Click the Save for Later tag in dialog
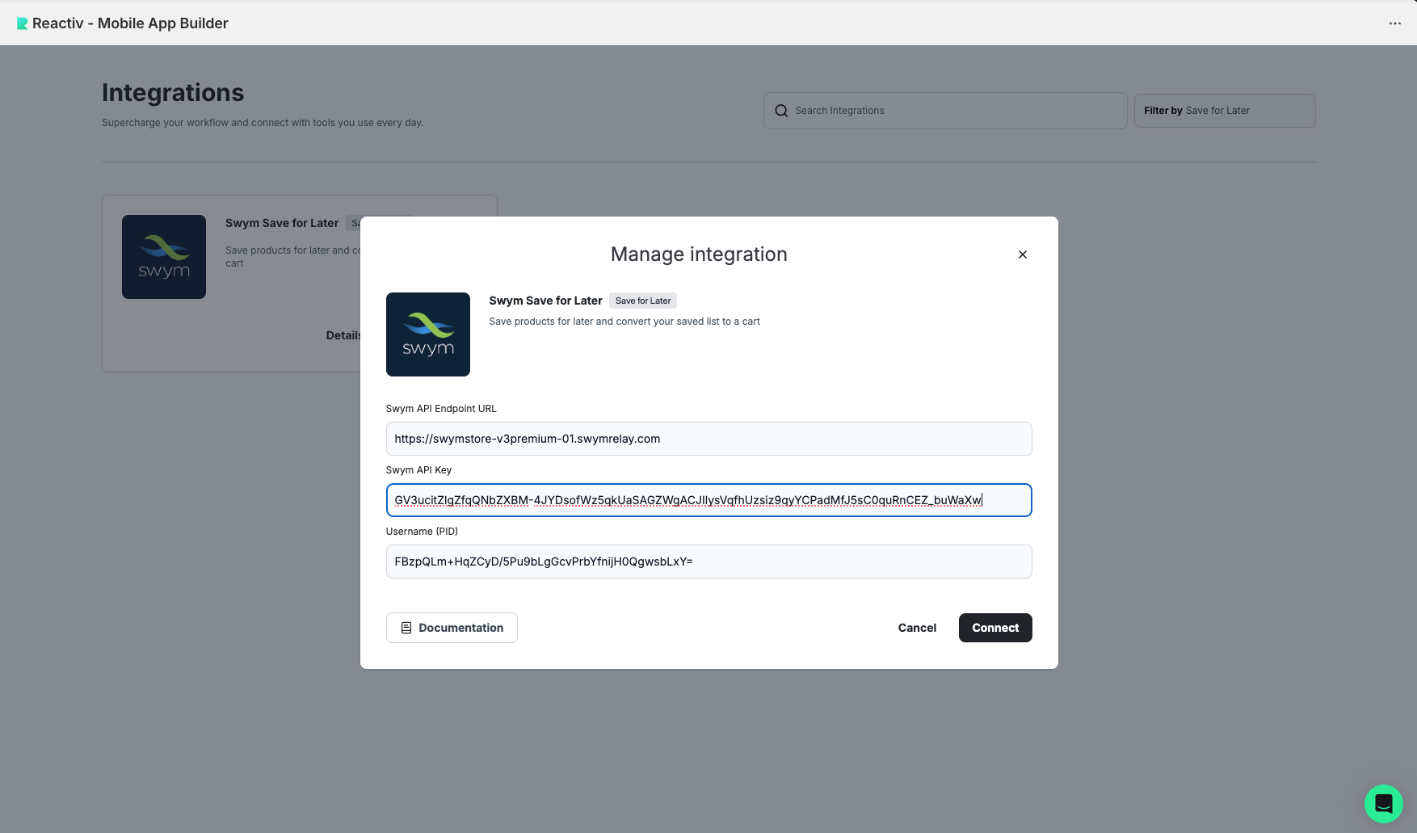Viewport: 1417px width, 833px height. tap(642, 301)
